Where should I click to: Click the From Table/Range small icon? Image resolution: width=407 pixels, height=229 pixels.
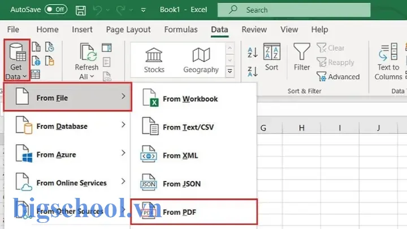pos(36,75)
